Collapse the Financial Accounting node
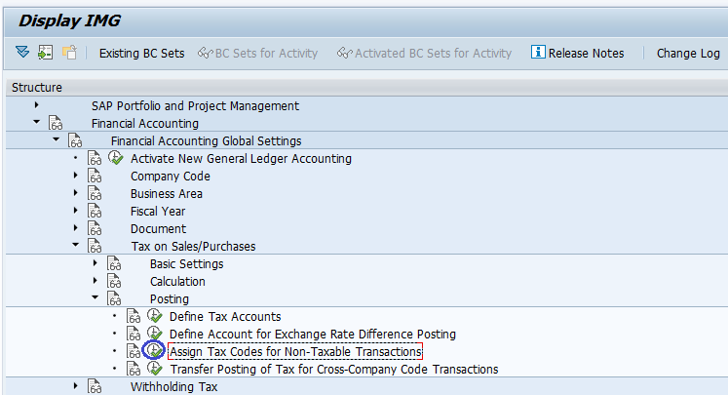This screenshot has width=728, height=395. 36,122
